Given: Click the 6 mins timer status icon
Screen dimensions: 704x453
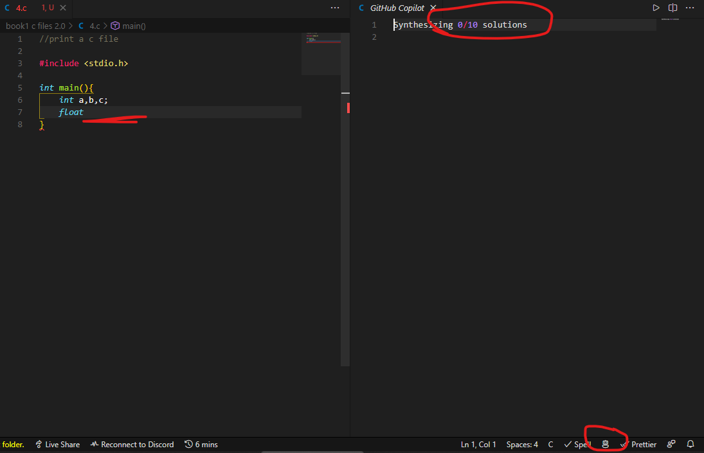Looking at the screenshot, I should (x=201, y=444).
